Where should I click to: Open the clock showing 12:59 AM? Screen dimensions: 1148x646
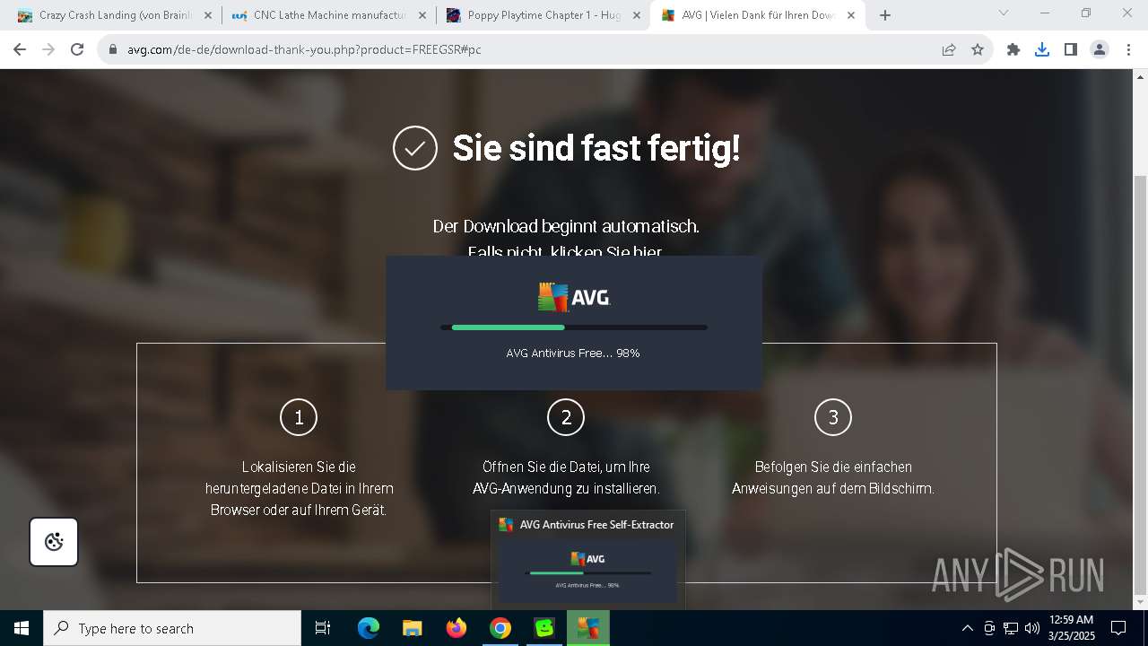[x=1071, y=628]
